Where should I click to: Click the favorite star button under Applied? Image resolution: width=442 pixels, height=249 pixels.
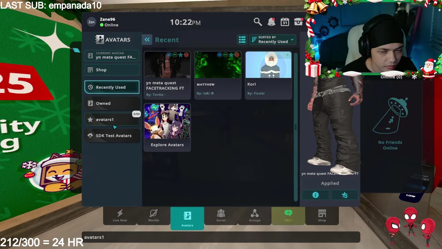point(344,195)
